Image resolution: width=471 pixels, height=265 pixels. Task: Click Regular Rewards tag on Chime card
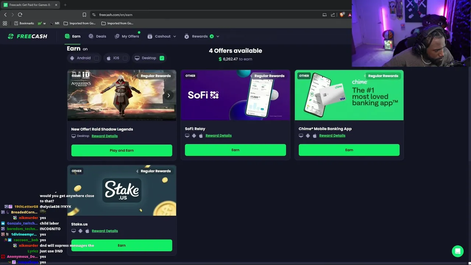coord(383,76)
